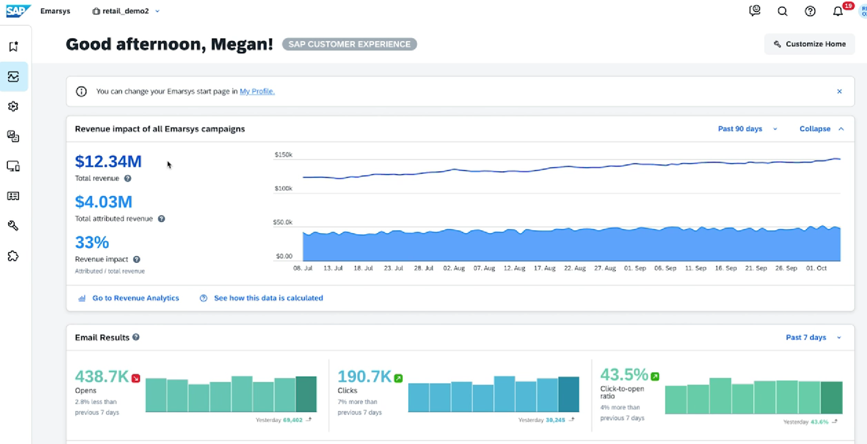This screenshot has height=444, width=867.
Task: Click arrow next to Yesterday 69,402
Action: 309,420
